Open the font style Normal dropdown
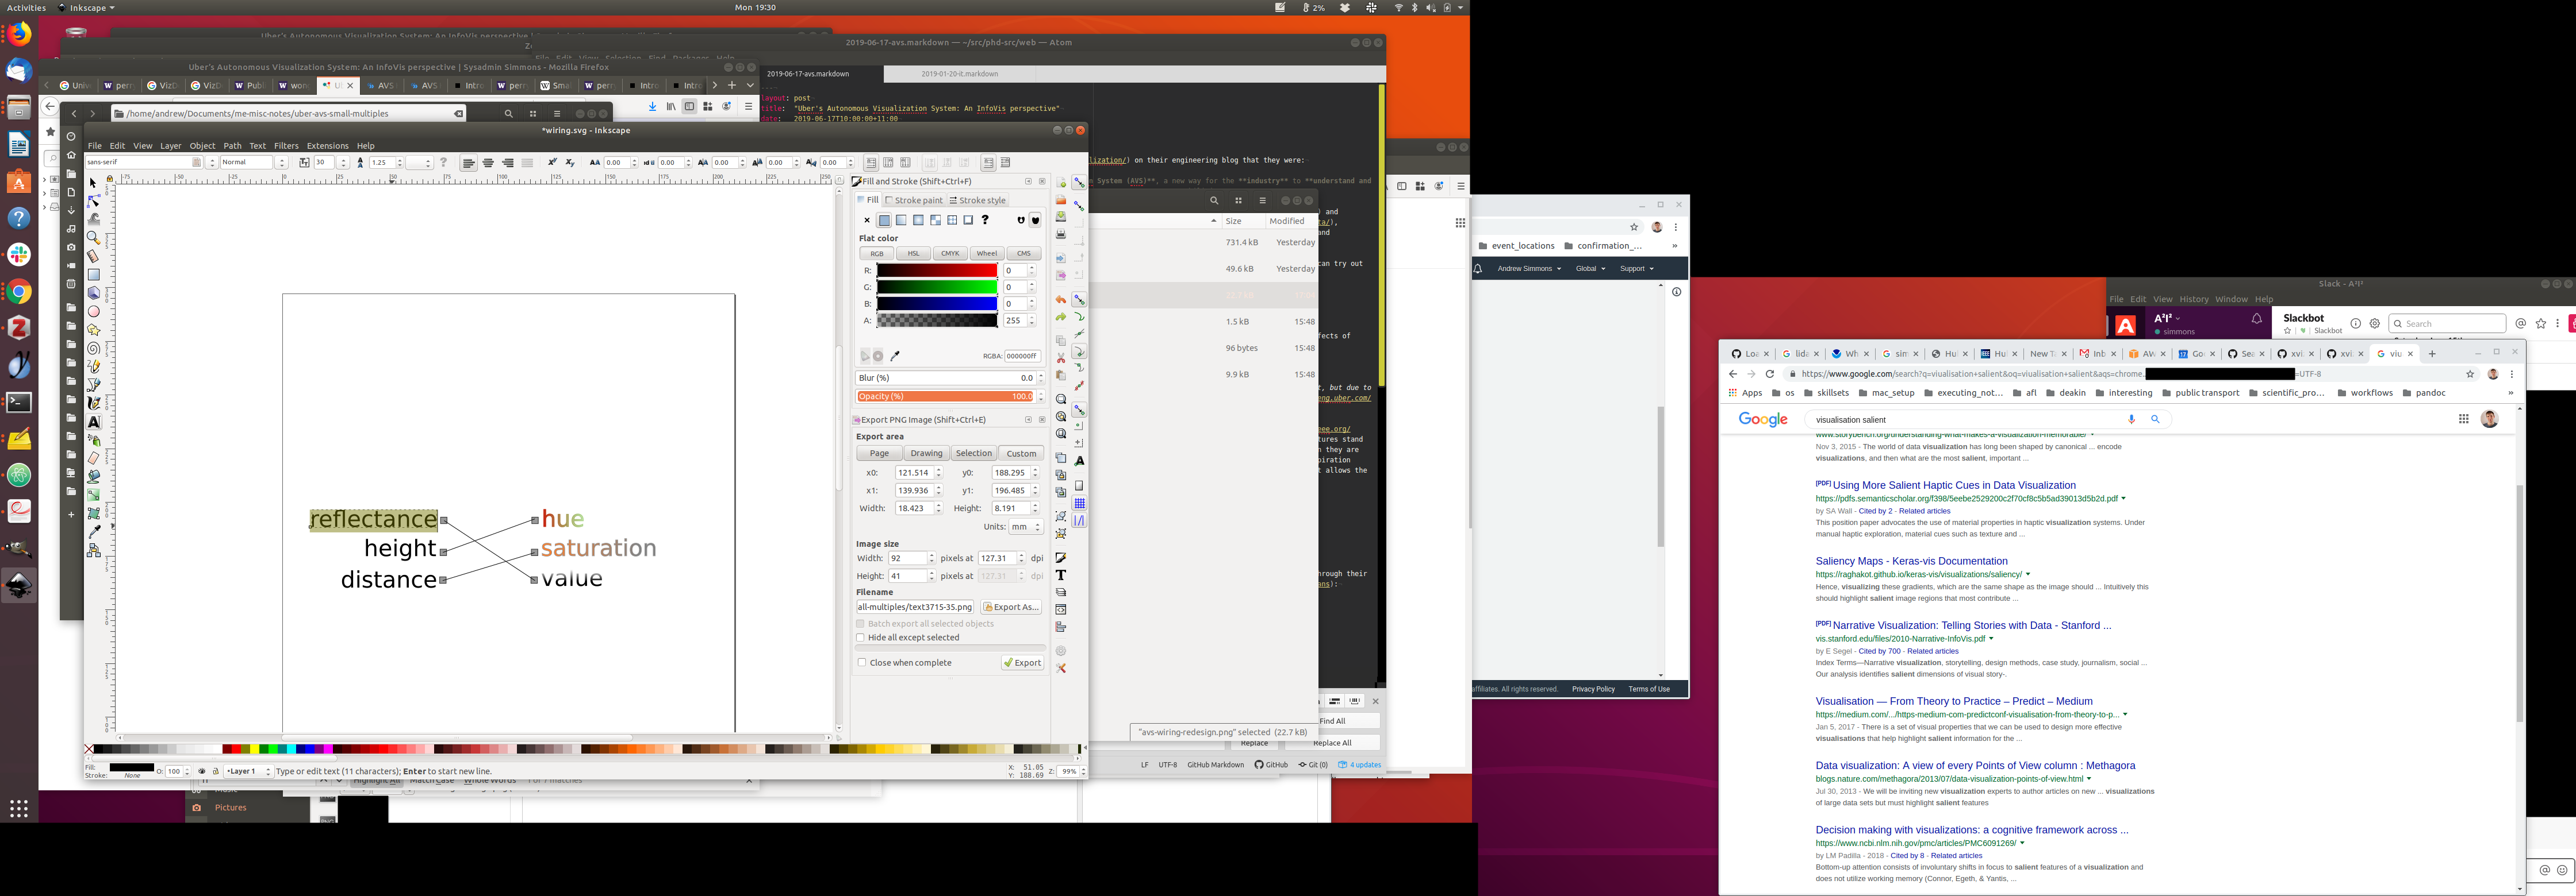The width and height of the screenshot is (2576, 896). coord(281,163)
